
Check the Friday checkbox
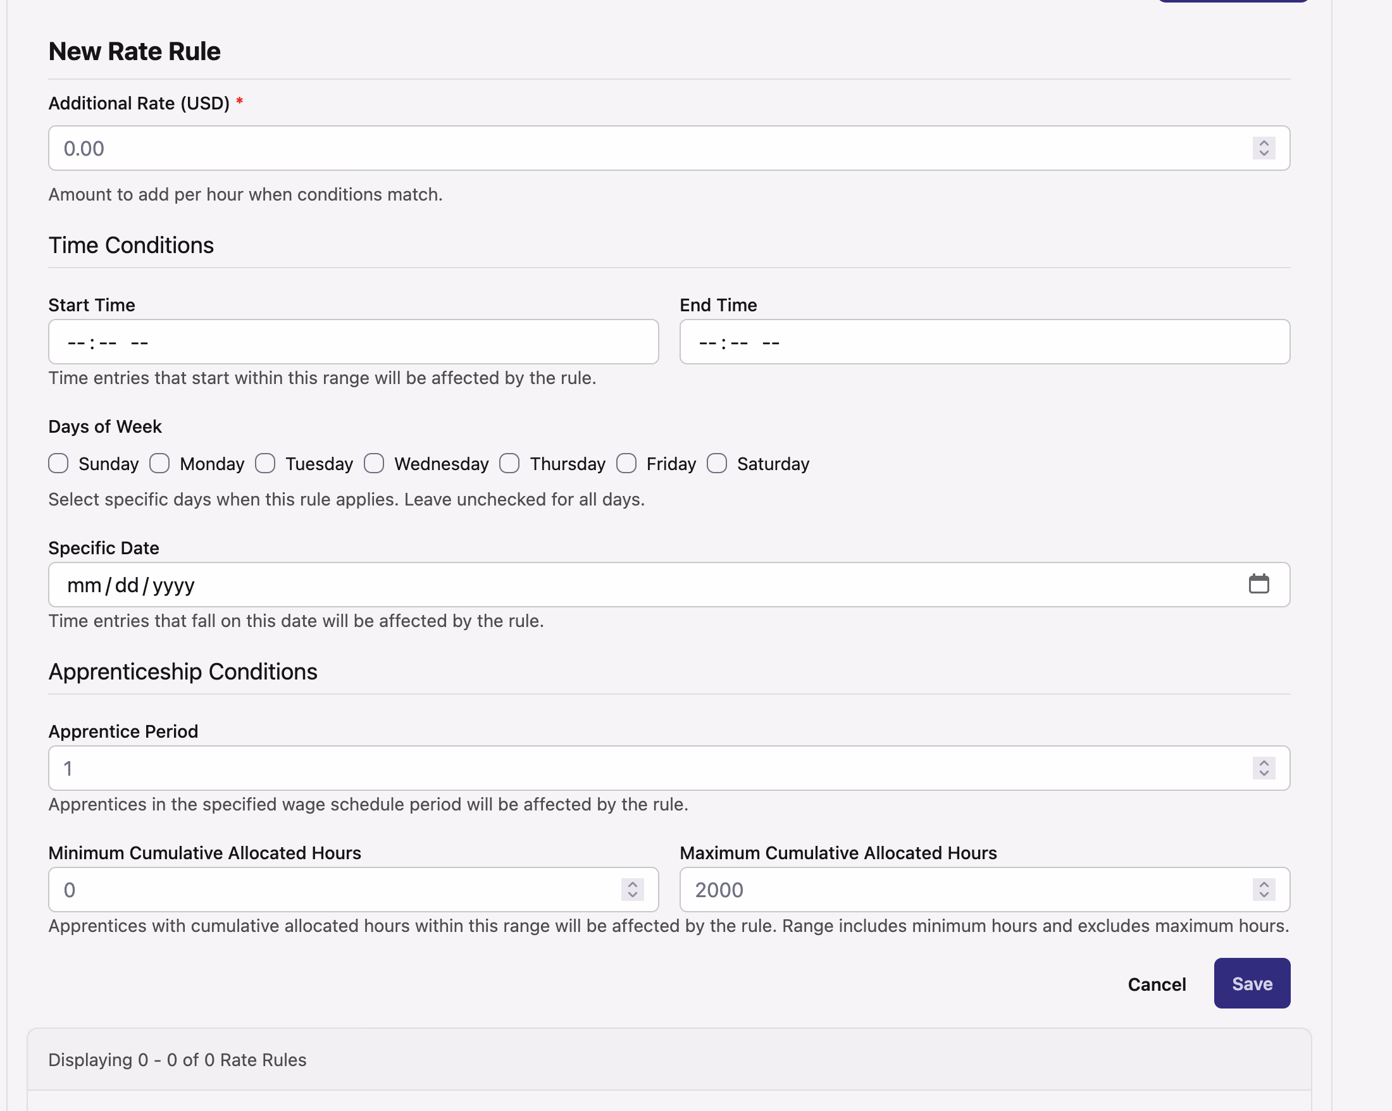(626, 464)
